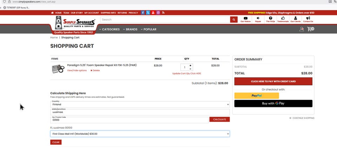
Task: Click the FREE SHIPPING banner text
Action: pyautogui.click(x=281, y=13)
